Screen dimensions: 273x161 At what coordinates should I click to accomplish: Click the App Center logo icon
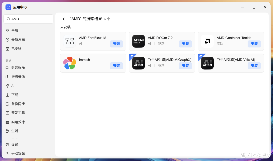tap(8, 7)
